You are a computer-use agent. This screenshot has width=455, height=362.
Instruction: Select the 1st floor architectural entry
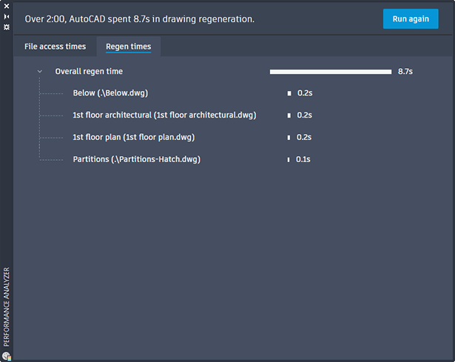tap(164, 115)
